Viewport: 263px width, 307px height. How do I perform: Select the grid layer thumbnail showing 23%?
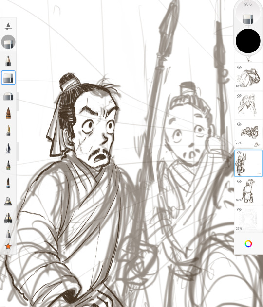(248, 219)
